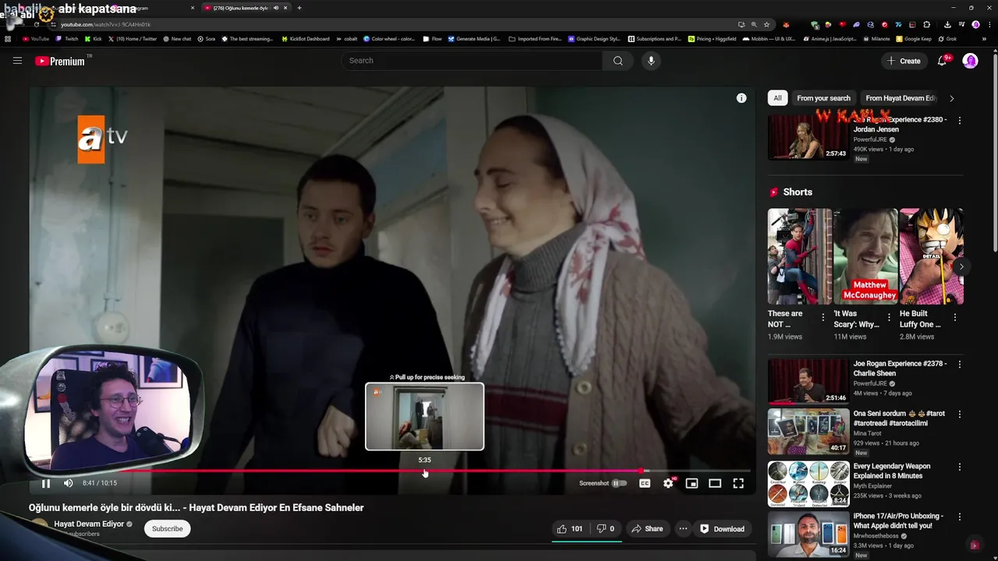This screenshot has width=998, height=561.
Task: Open the Imported From Firefox bookmark folder
Action: pos(536,38)
